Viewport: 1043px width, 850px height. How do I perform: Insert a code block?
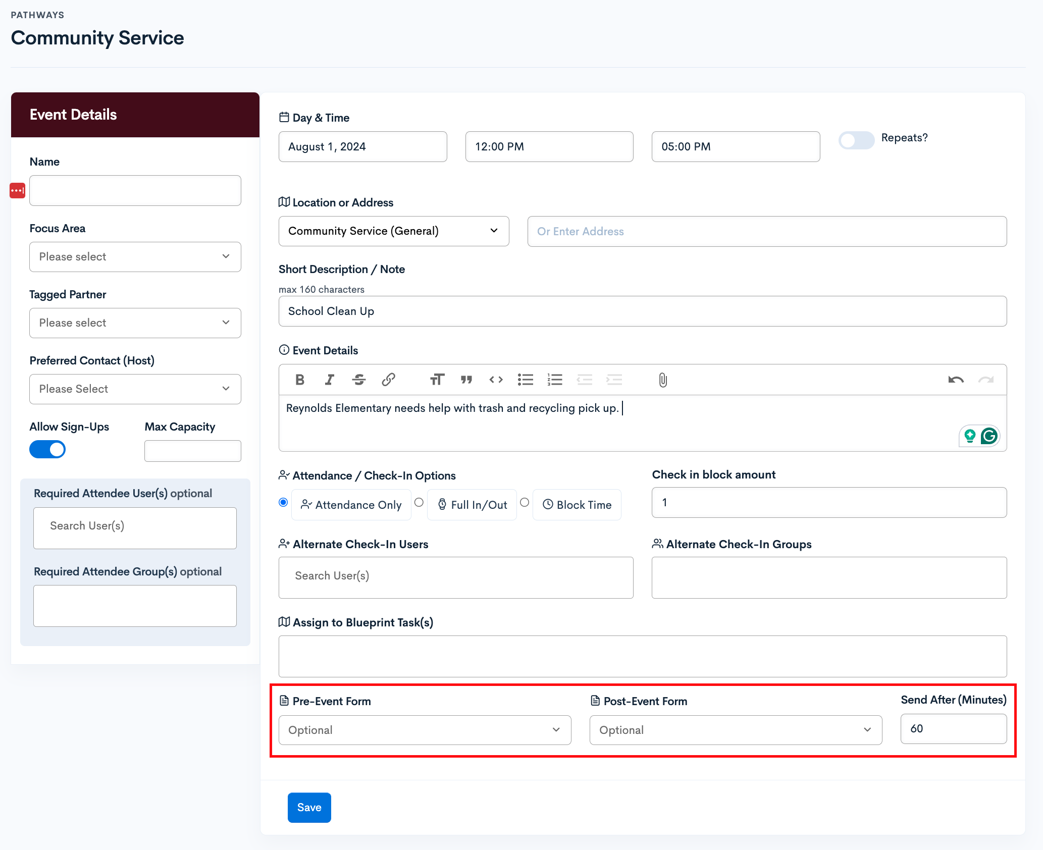click(496, 380)
